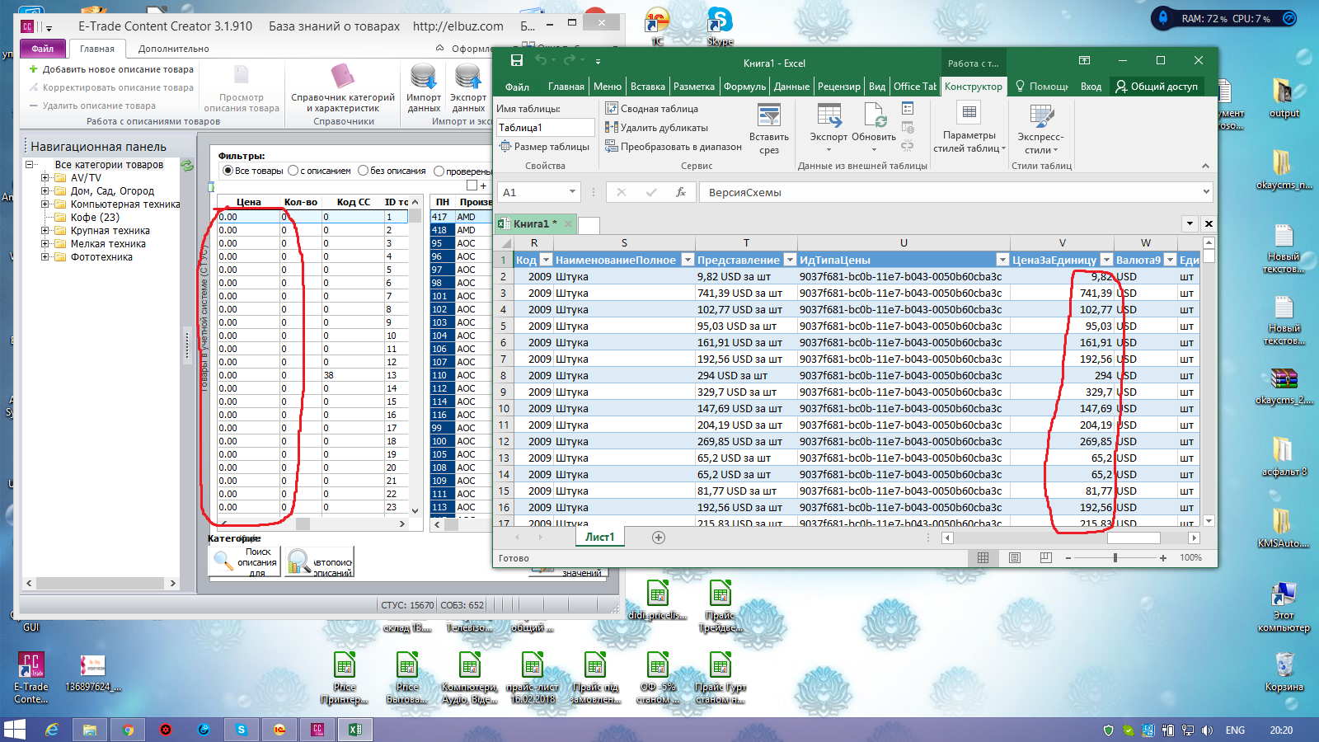This screenshot has width=1319, height=742.
Task: Click the Excel undo arrow
Action: (x=541, y=60)
